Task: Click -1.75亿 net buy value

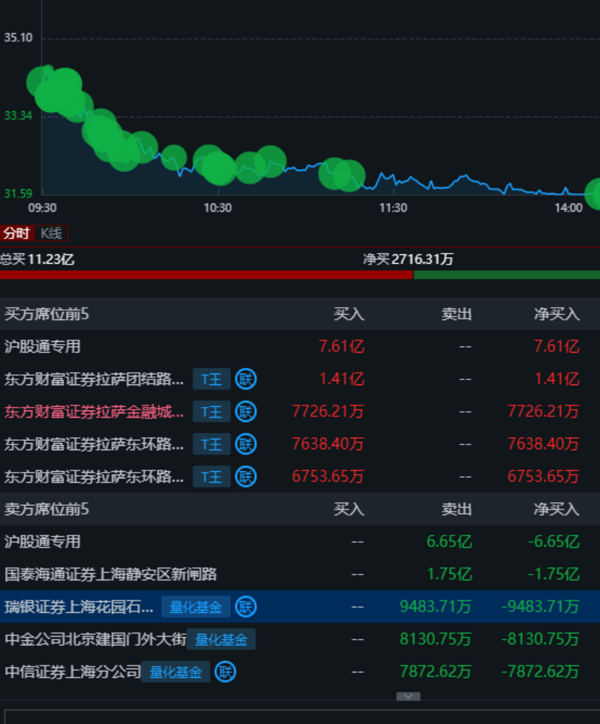Action: (x=553, y=574)
